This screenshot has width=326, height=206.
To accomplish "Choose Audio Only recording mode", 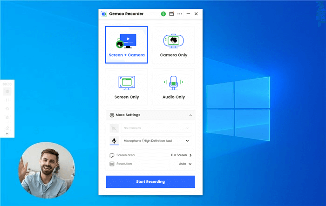I will pyautogui.click(x=174, y=87).
